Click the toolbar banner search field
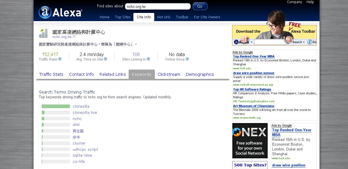The width and height of the screenshot is (348, 169). tap(270, 42)
